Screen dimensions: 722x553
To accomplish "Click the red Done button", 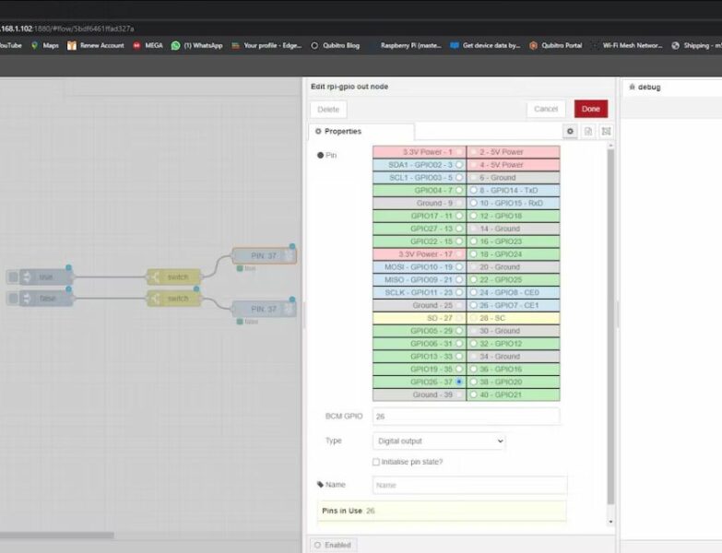I will click(x=590, y=109).
